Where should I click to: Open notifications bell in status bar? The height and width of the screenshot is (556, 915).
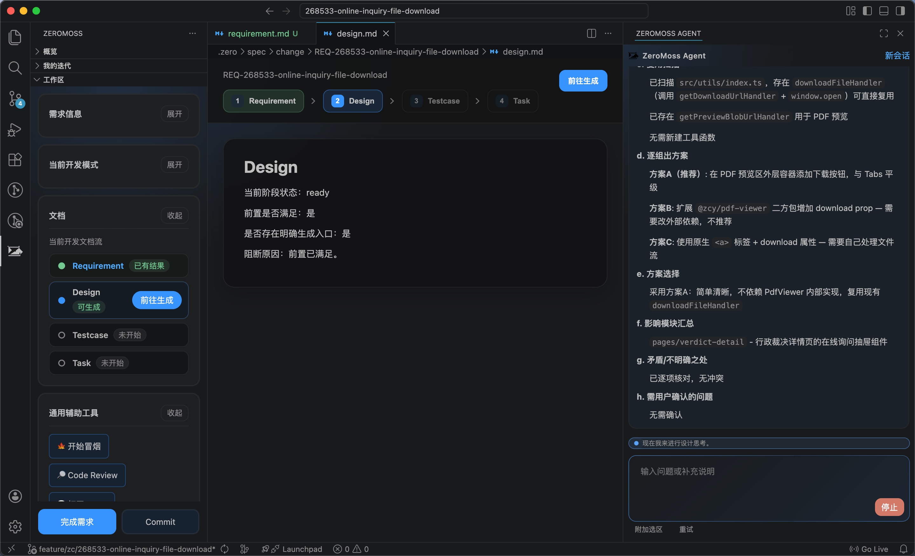point(904,549)
